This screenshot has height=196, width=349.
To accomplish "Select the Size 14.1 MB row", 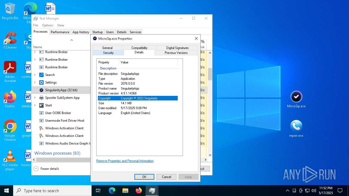I will click(138, 103).
